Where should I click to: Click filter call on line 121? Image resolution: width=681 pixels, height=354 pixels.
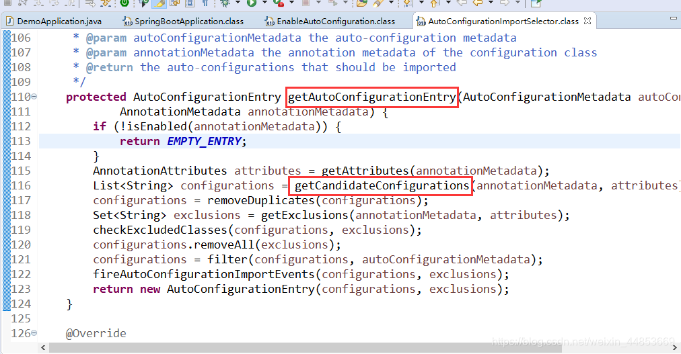coord(227,259)
